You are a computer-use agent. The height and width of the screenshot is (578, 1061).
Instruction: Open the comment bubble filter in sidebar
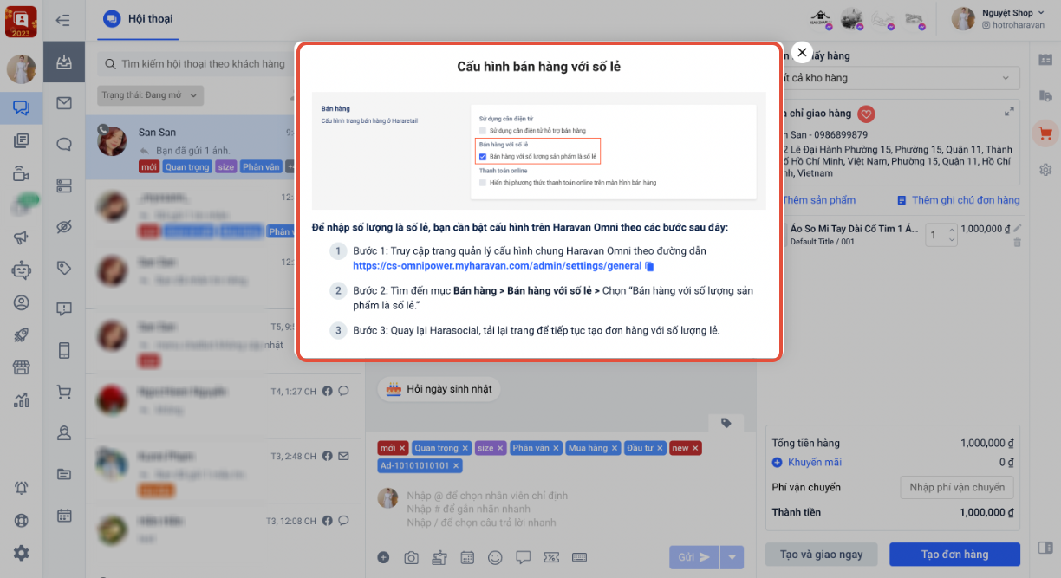[64, 145]
